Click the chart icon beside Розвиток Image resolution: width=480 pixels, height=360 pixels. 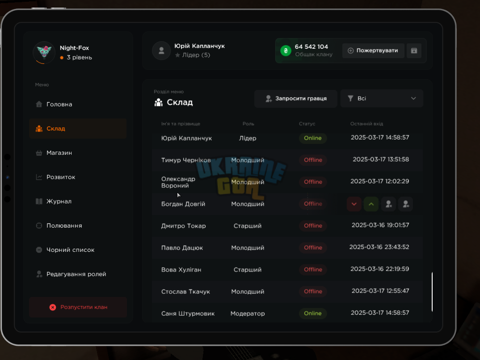click(x=39, y=177)
